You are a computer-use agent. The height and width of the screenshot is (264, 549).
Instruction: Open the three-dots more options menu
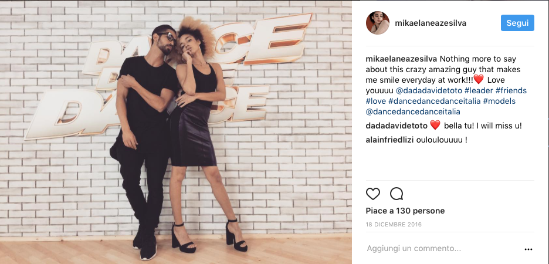tap(528, 249)
